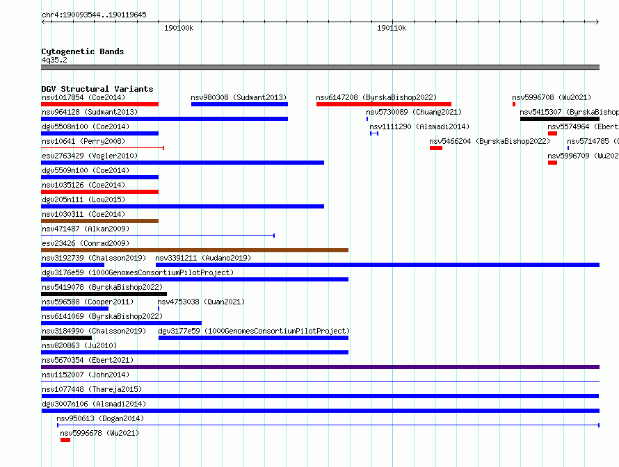This screenshot has height=467, width=619.
Task: Select the thin red line under nsv10641
Action: tap(102, 148)
